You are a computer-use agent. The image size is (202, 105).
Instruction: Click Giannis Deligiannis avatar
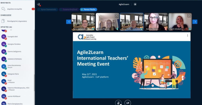tap(4, 51)
